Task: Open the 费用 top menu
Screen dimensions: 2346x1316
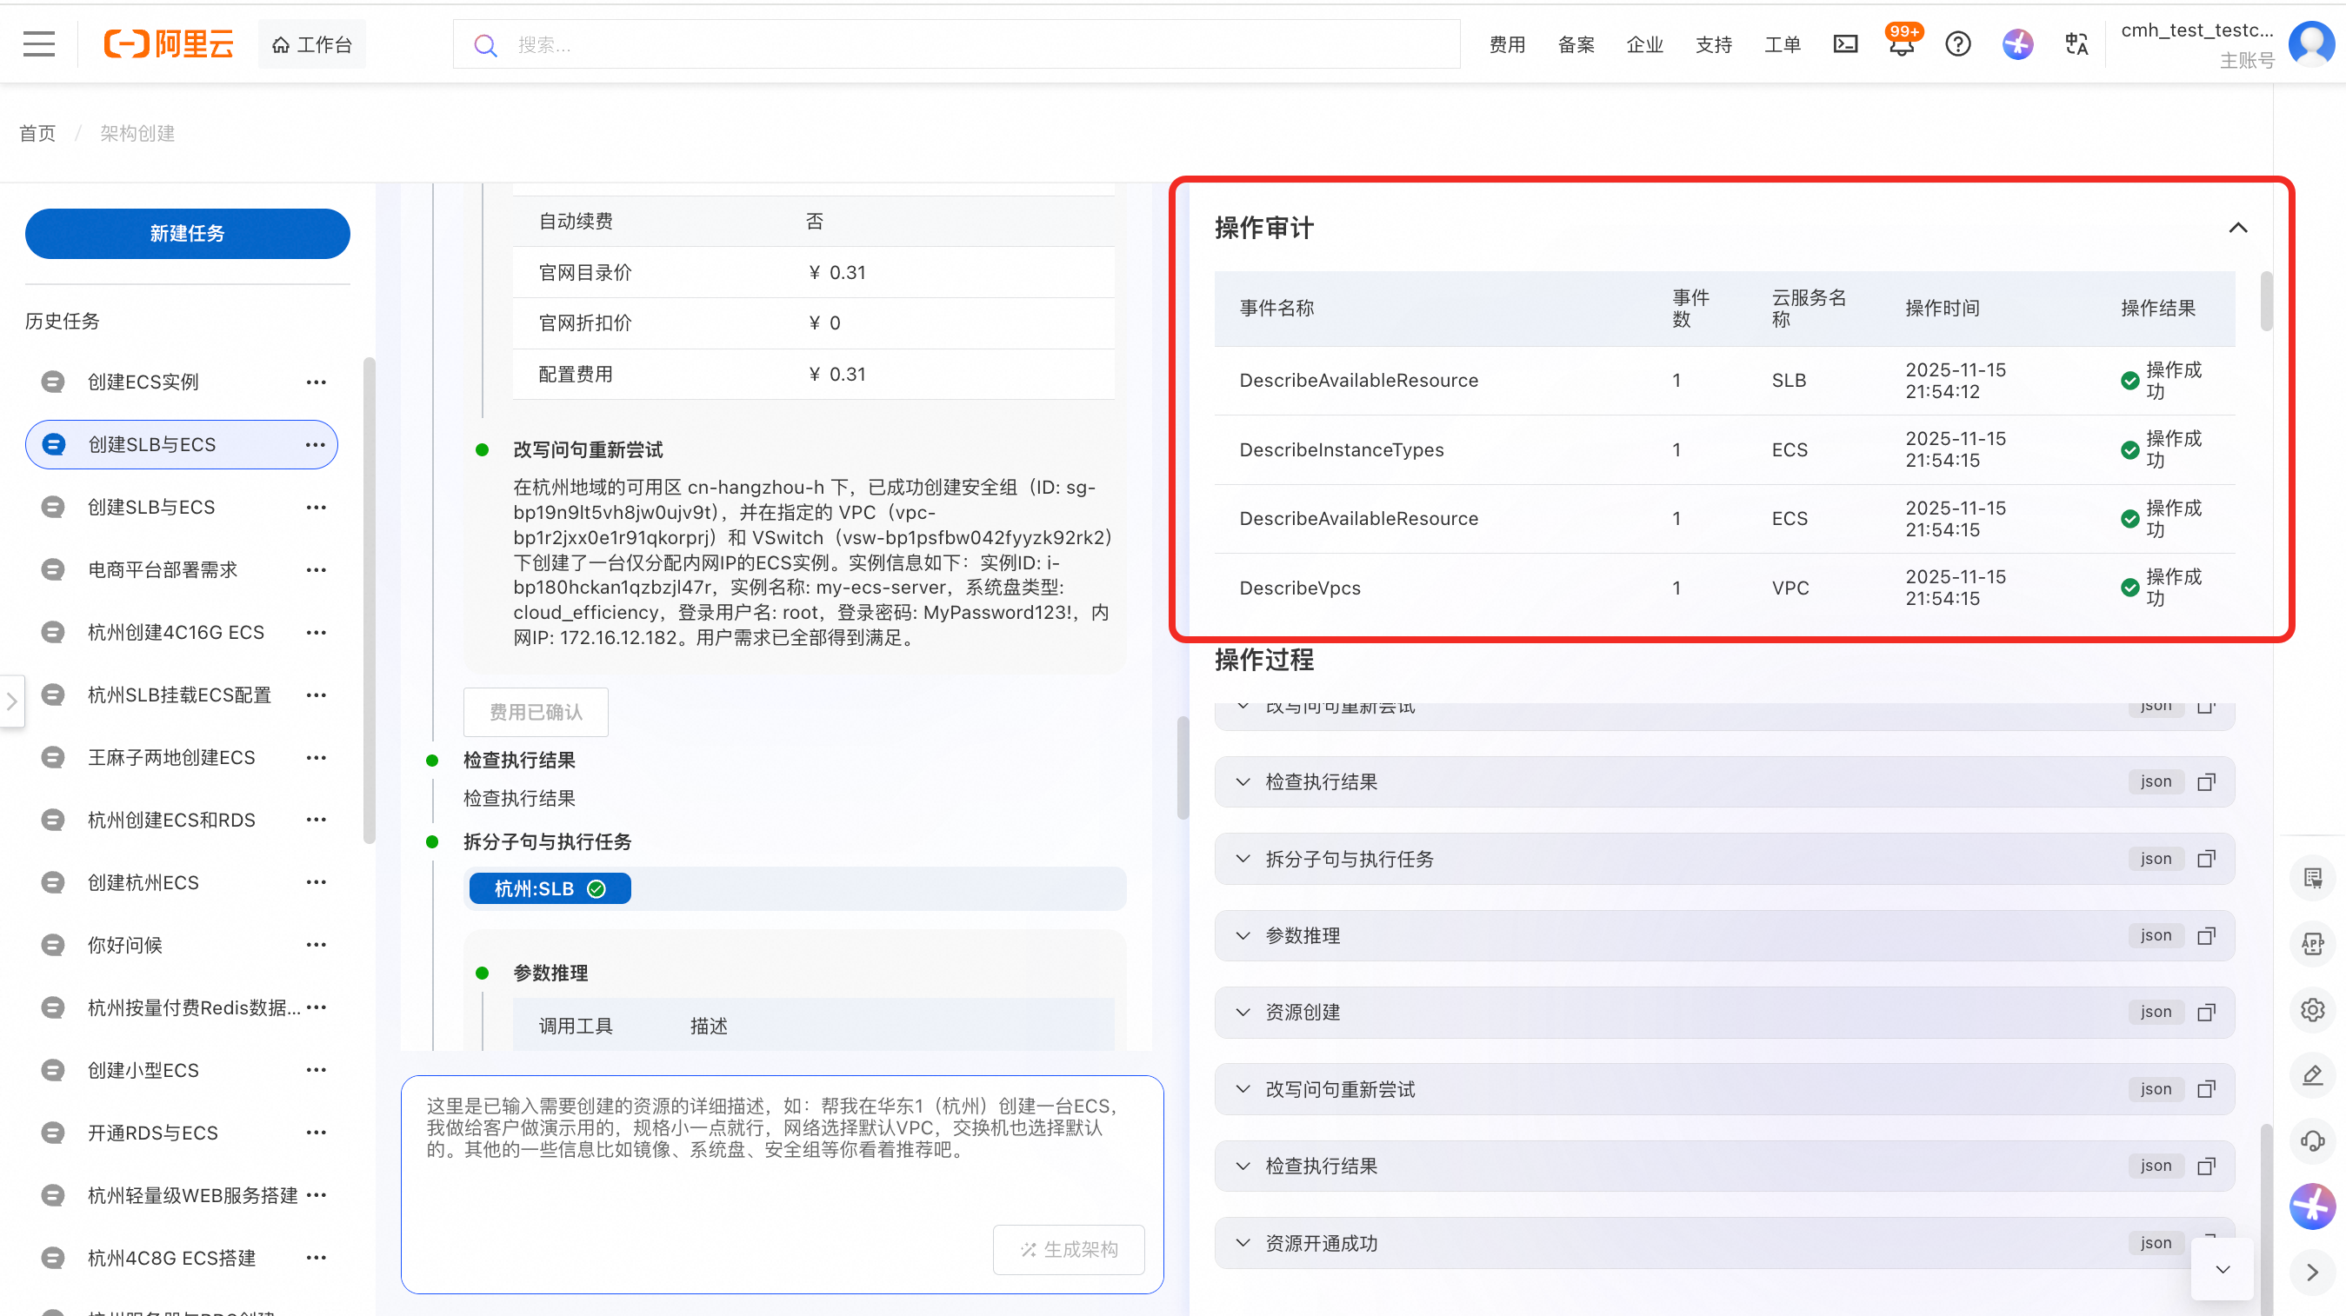Action: 1507,44
